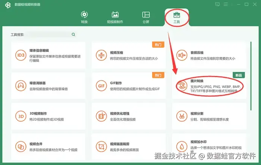Select the 工具 tab
The image size is (261, 165).
(x=177, y=18)
